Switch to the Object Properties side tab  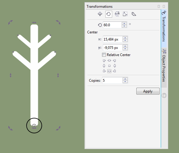(x=164, y=68)
